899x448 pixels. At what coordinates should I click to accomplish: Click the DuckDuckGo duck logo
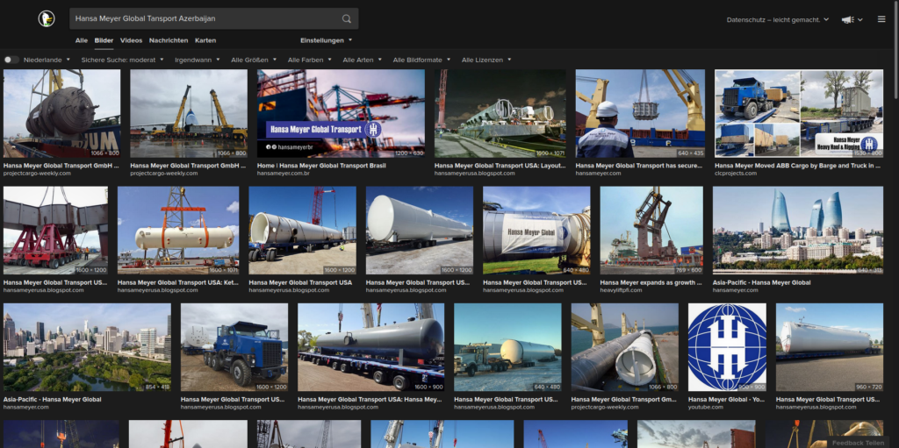click(47, 18)
